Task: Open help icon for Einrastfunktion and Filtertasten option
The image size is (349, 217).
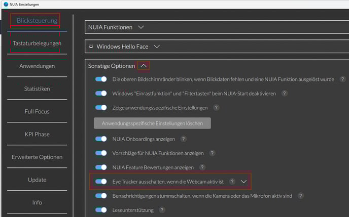Action: click(284, 93)
